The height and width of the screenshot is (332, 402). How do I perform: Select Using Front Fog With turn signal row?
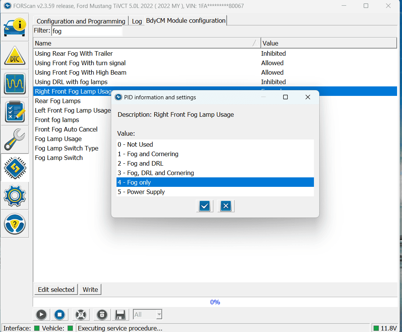click(215, 63)
